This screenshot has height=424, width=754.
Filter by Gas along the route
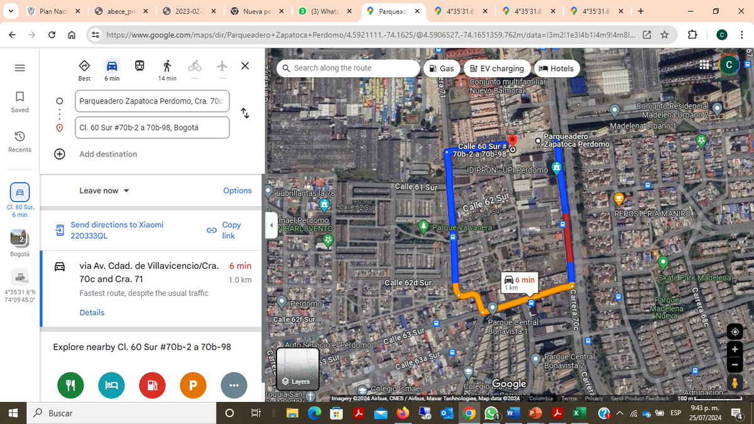point(442,68)
